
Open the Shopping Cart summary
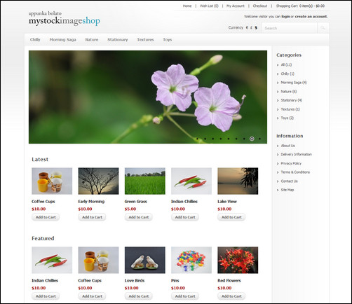pos(300,6)
